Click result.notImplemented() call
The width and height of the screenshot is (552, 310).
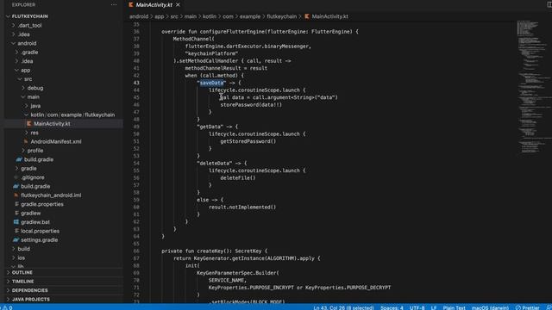(x=242, y=207)
